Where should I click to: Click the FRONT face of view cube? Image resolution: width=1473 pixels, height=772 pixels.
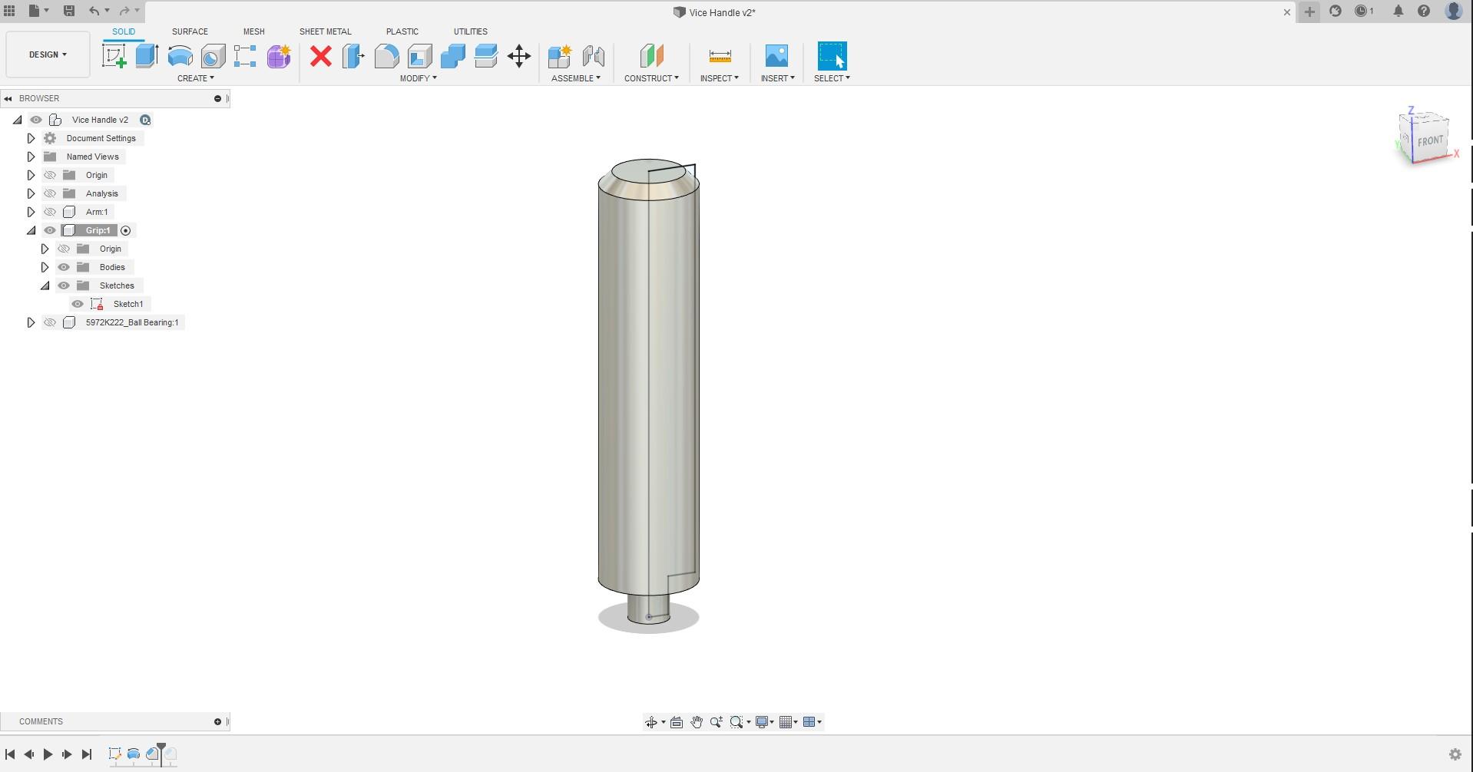pyautogui.click(x=1429, y=141)
